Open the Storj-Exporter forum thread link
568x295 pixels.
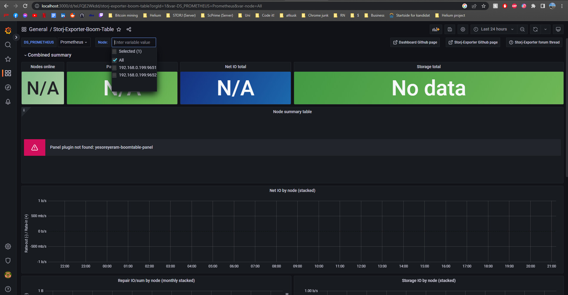point(534,42)
